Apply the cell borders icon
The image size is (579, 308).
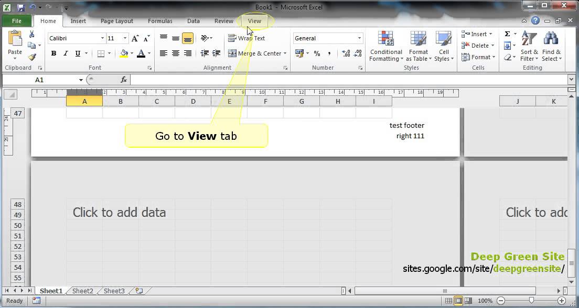(x=101, y=53)
